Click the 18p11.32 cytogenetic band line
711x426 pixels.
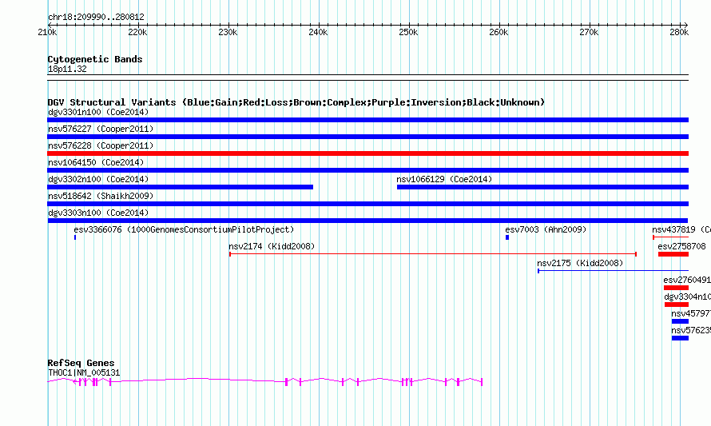(367, 78)
